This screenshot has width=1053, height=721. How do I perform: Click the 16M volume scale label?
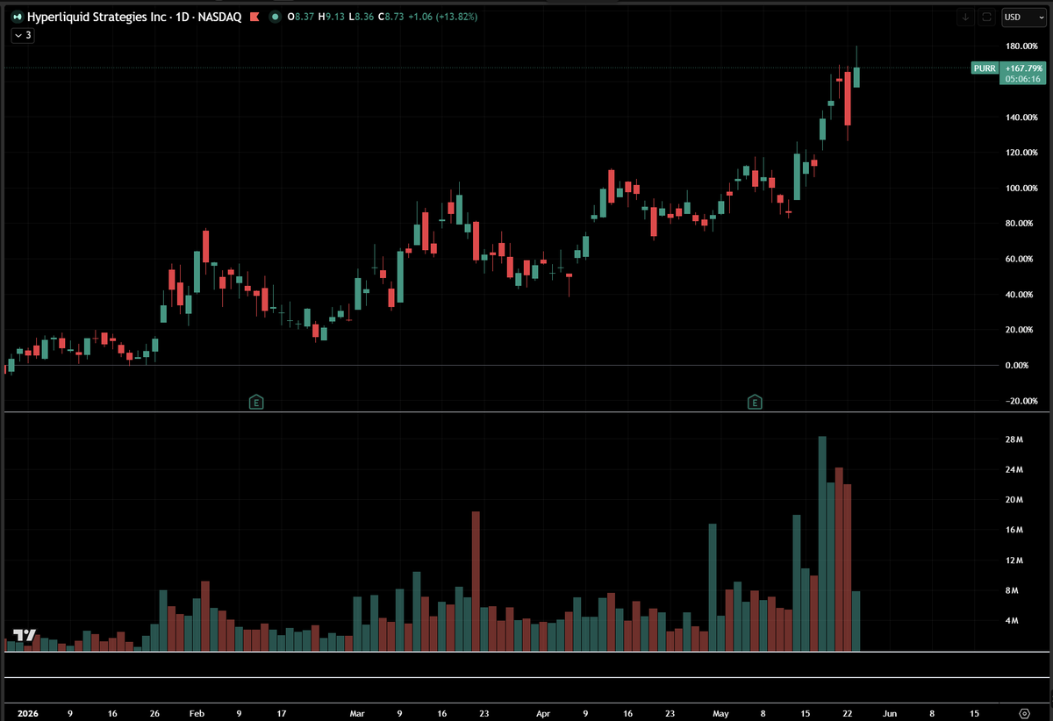click(x=1014, y=530)
